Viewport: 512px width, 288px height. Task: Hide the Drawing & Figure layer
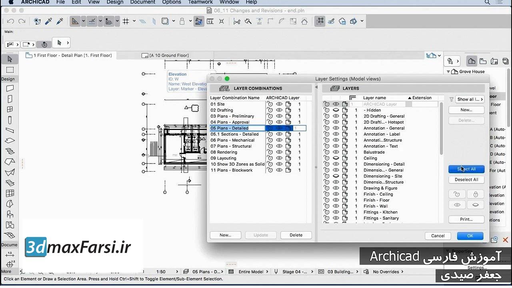click(x=336, y=188)
